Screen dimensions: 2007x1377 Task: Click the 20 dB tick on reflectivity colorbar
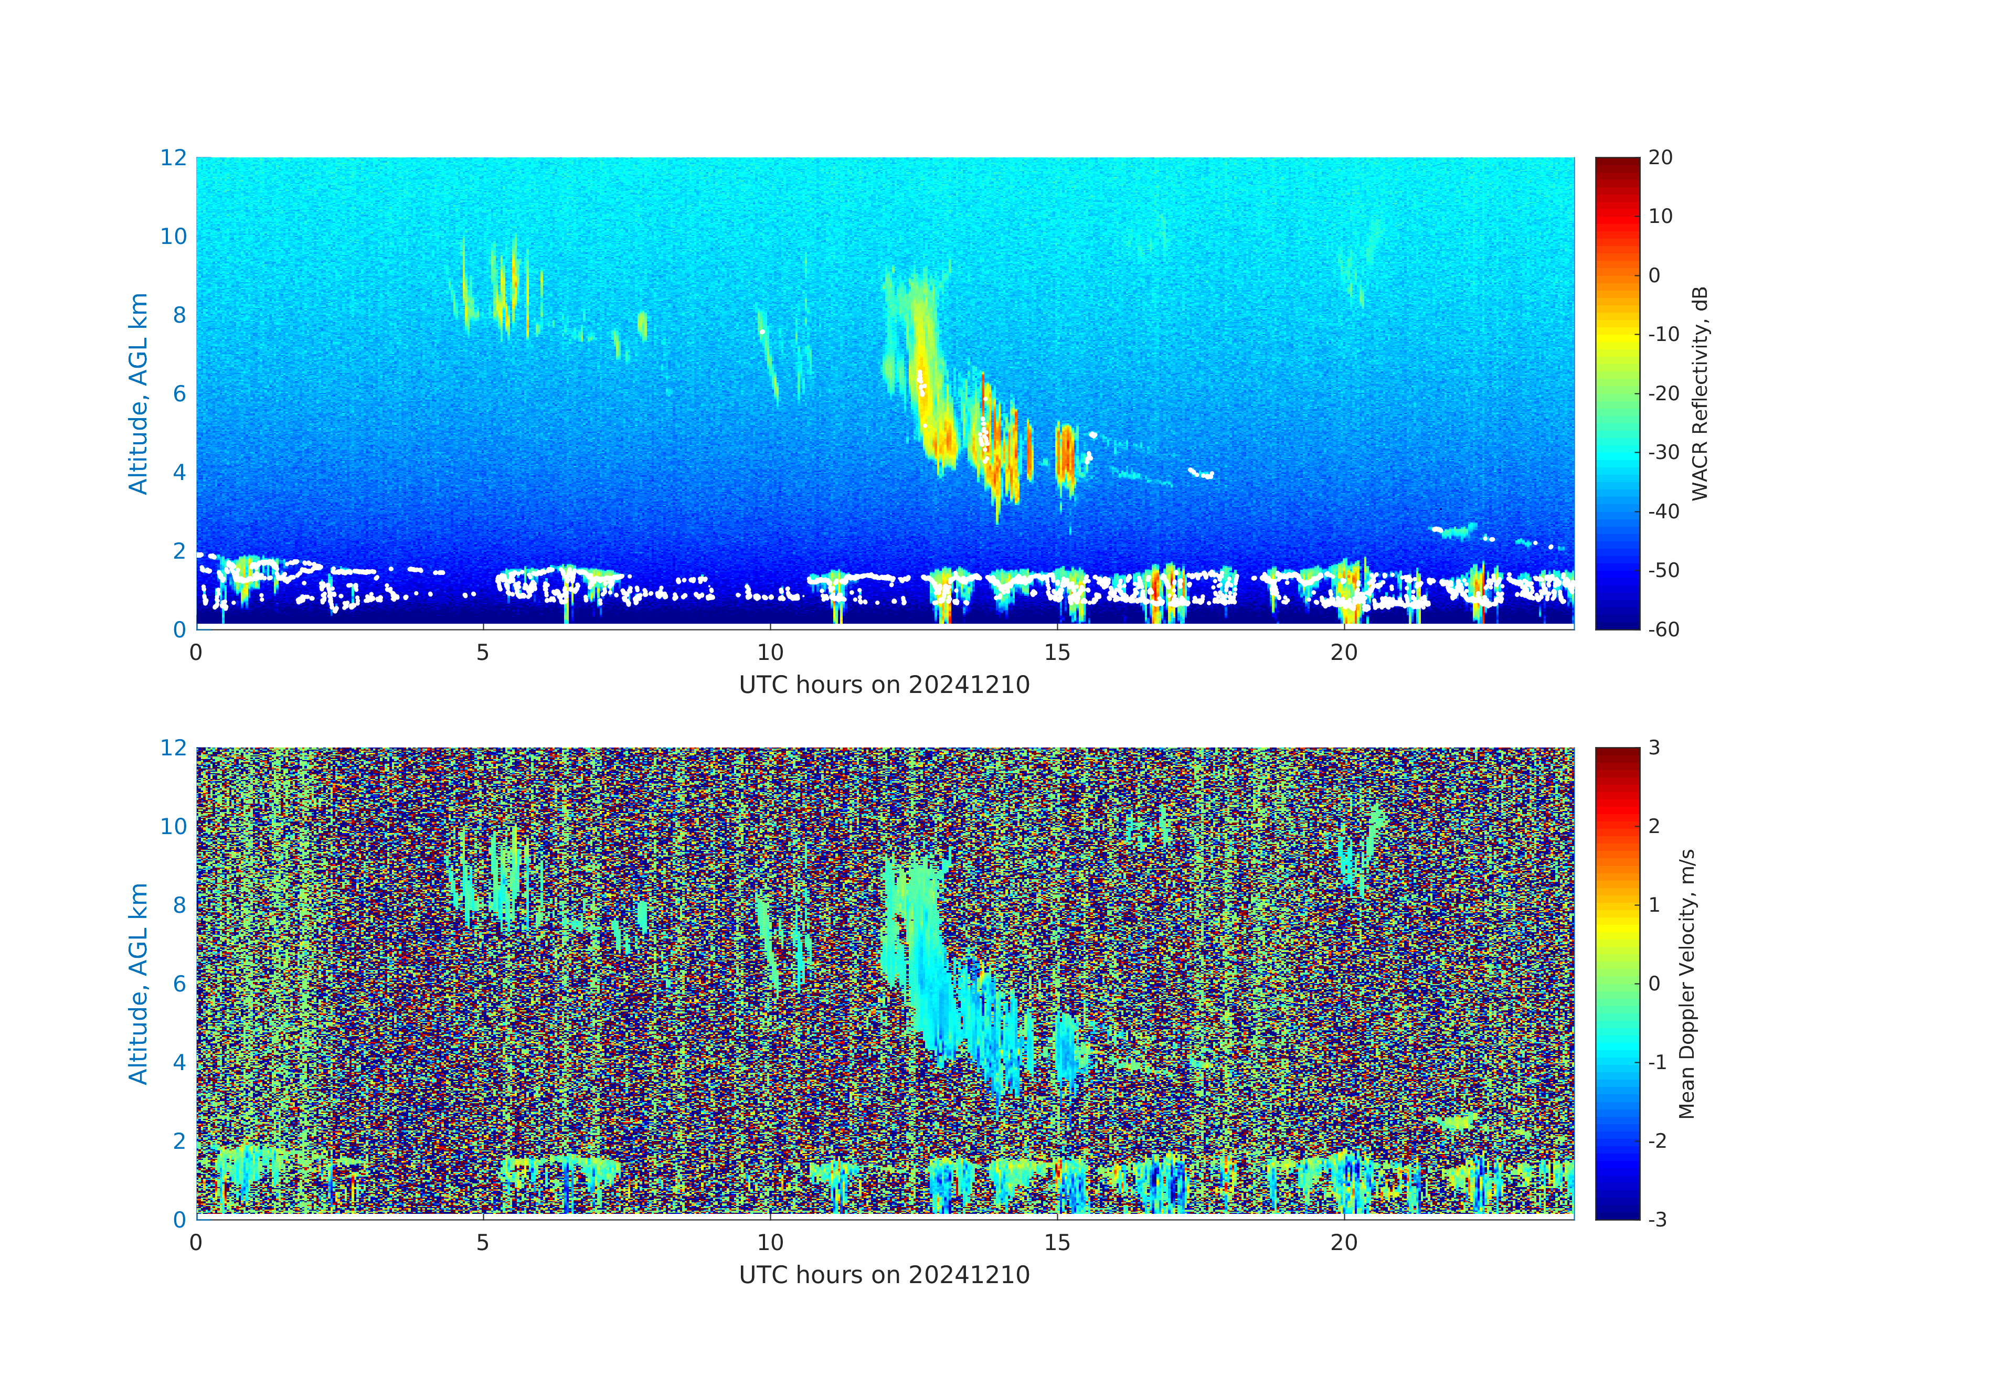coord(1660,157)
